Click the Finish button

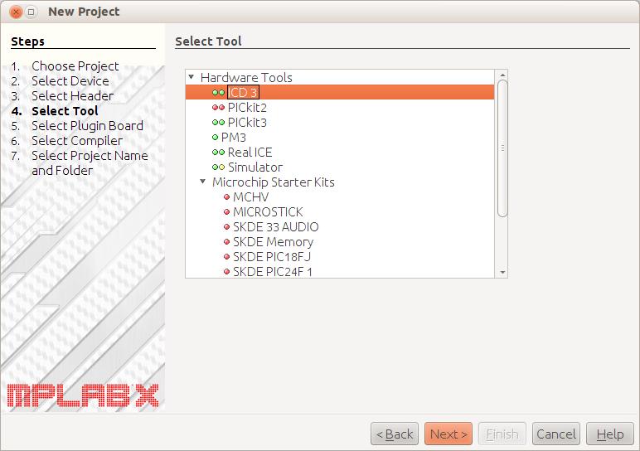[502, 434]
